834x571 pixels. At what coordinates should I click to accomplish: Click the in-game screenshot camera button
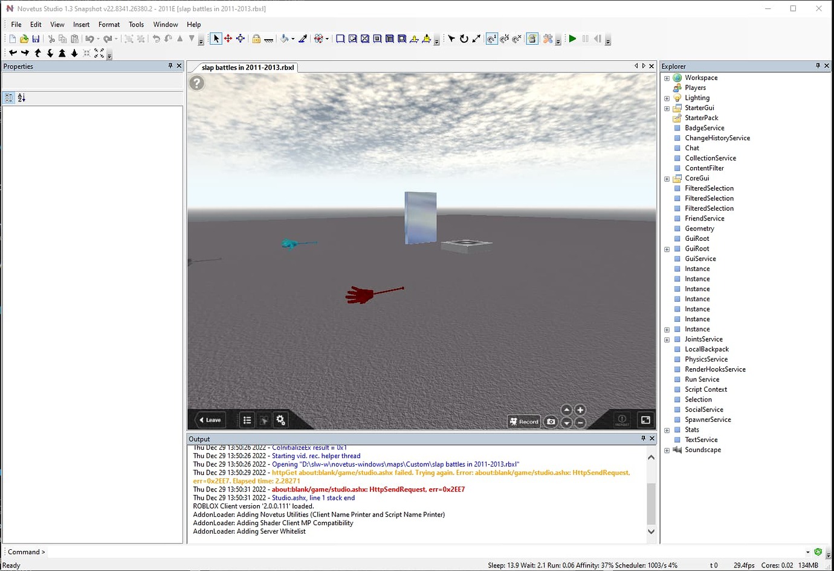550,422
